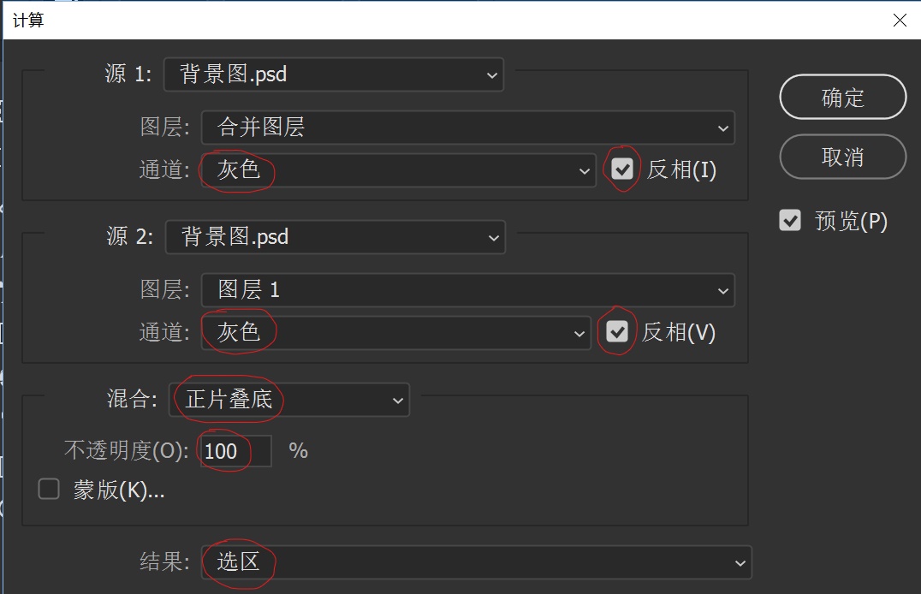Click the 不透明度 opacity input field
The width and height of the screenshot is (921, 594).
(236, 451)
